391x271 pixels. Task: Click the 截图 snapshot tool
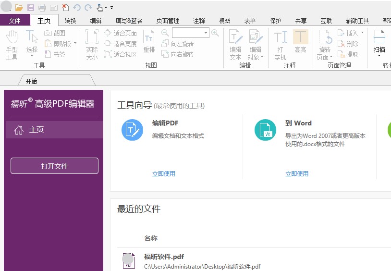coord(55,33)
